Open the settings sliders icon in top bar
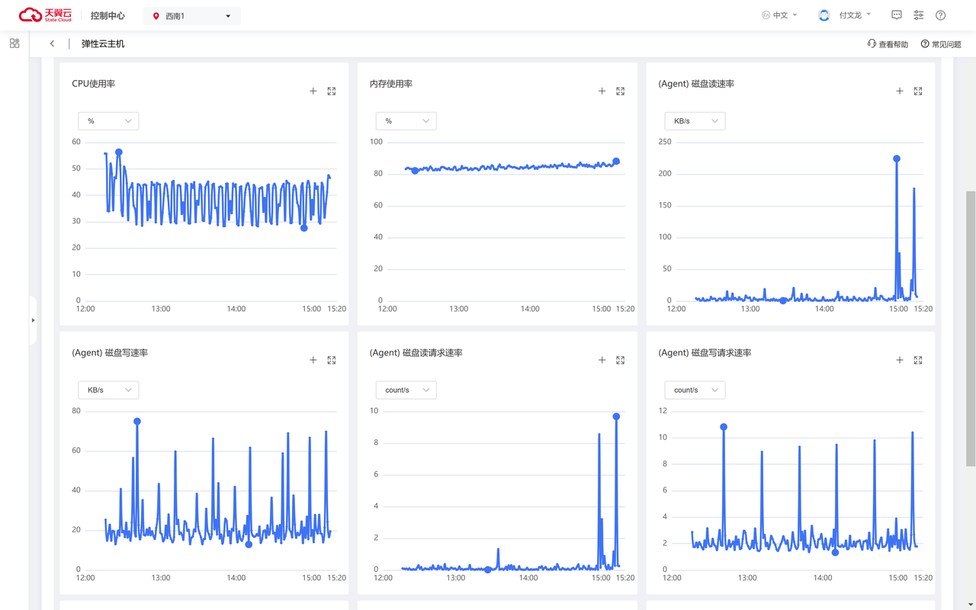This screenshot has height=610, width=976. click(919, 15)
